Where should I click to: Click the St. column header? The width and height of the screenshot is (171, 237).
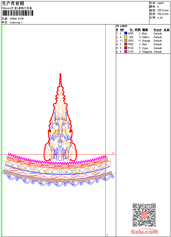pyautogui.click(x=132, y=30)
